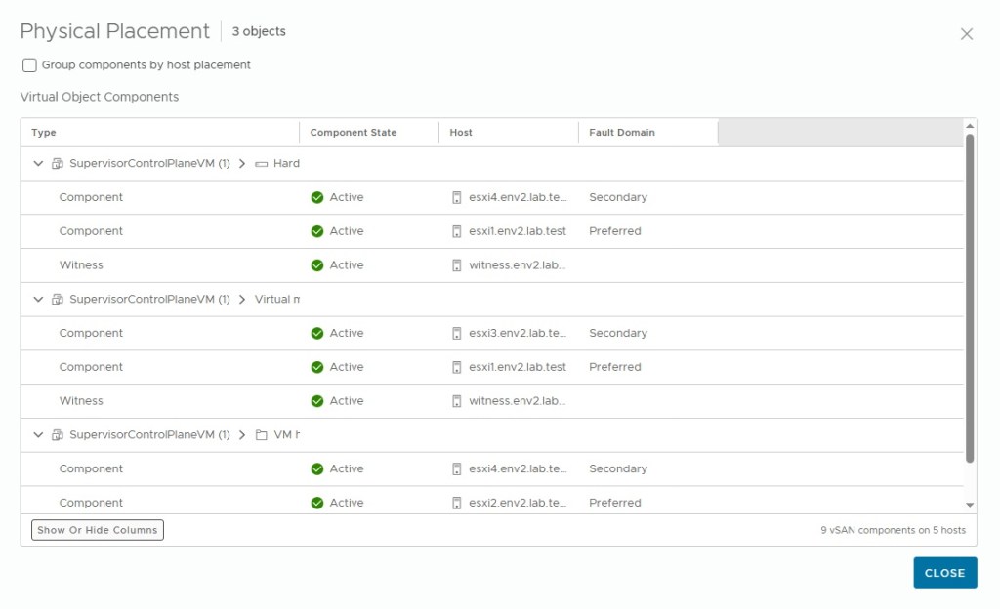Click the host icon beside esxi2.env2.lab.test
The width and height of the screenshot is (1000, 610).
[x=456, y=503]
